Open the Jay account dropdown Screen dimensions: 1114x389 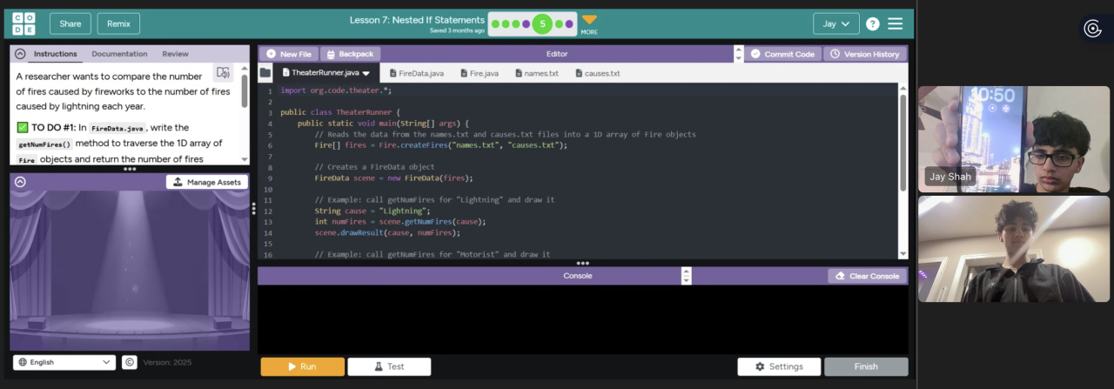click(835, 23)
